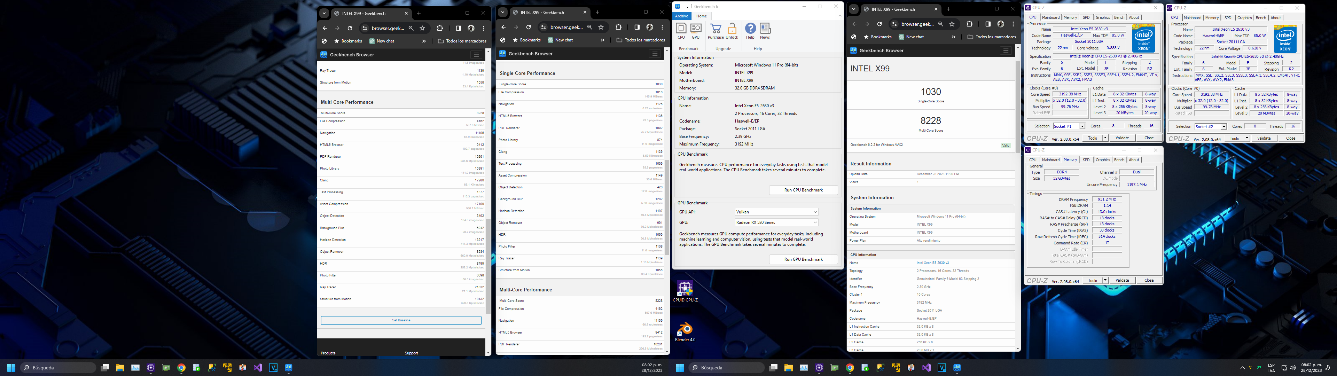Click the Búsqueda search box on the left taskbar
The width and height of the screenshot is (1337, 376).
coord(58,368)
